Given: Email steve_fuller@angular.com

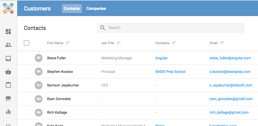Looking at the screenshot, I should [x=230, y=58].
